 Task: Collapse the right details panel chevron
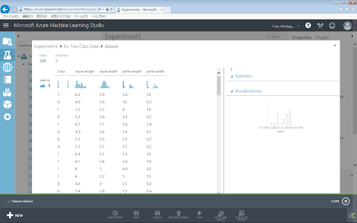coord(231,69)
